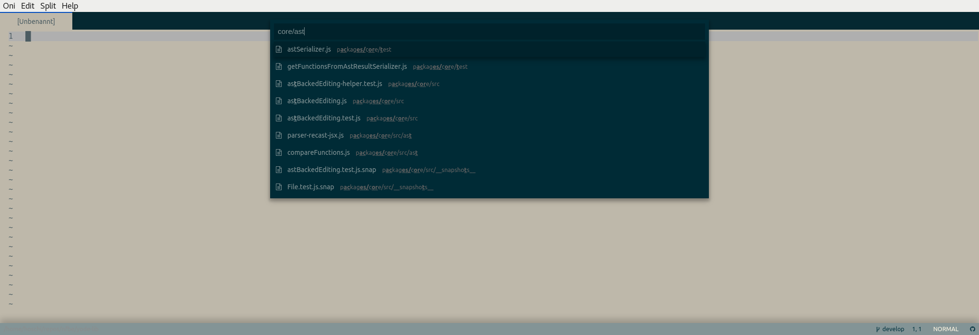Open astBackedEditing-helper.test.js result

tap(489, 84)
